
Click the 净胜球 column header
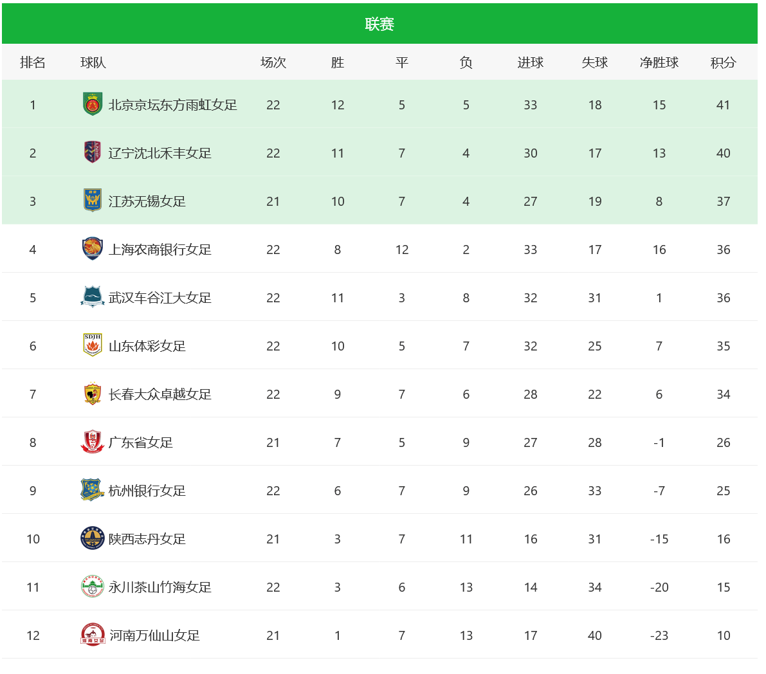(659, 62)
